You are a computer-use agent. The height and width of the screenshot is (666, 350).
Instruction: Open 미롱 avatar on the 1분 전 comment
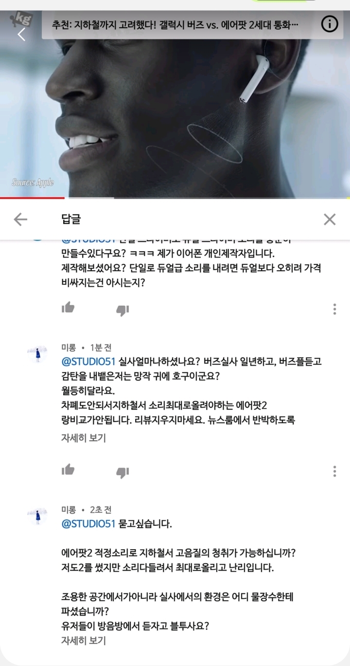click(x=37, y=354)
